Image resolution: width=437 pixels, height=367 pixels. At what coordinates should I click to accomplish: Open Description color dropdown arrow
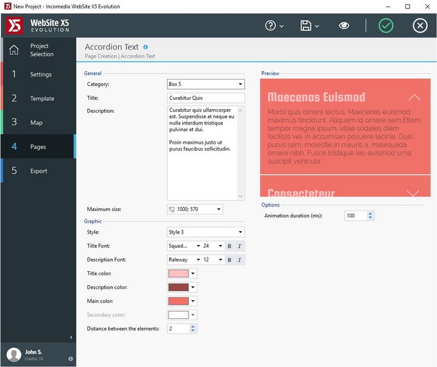(x=193, y=287)
